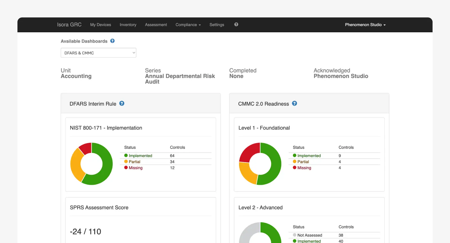Open the DFARS & CMMC dashboard dropdown

(98, 53)
